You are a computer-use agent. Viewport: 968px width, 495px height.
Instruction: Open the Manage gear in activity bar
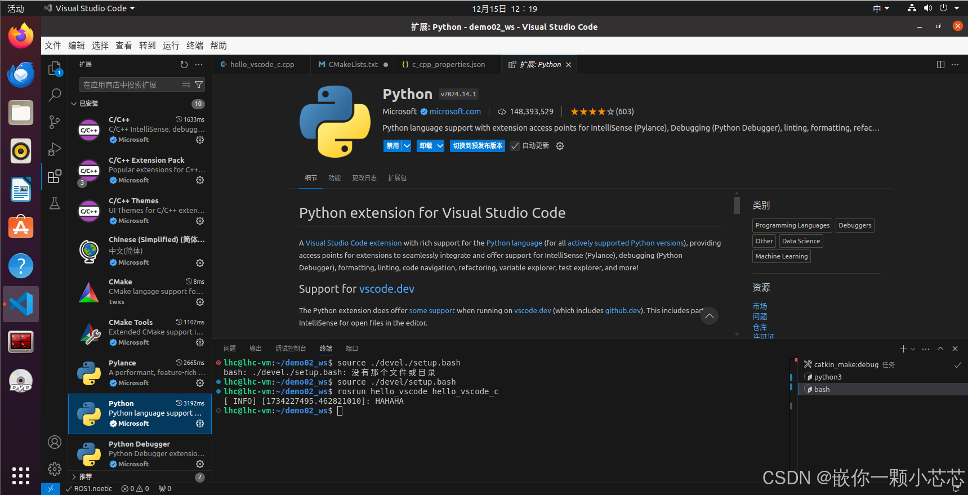[55, 469]
